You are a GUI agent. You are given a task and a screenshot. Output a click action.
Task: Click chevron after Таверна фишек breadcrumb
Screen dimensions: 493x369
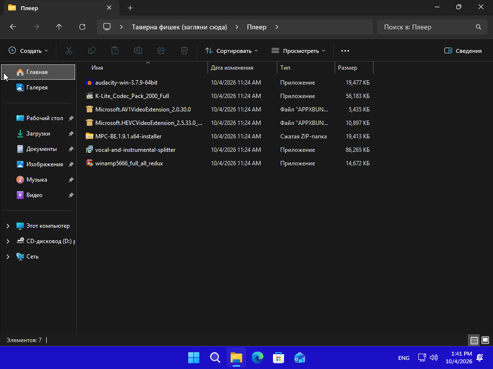237,27
